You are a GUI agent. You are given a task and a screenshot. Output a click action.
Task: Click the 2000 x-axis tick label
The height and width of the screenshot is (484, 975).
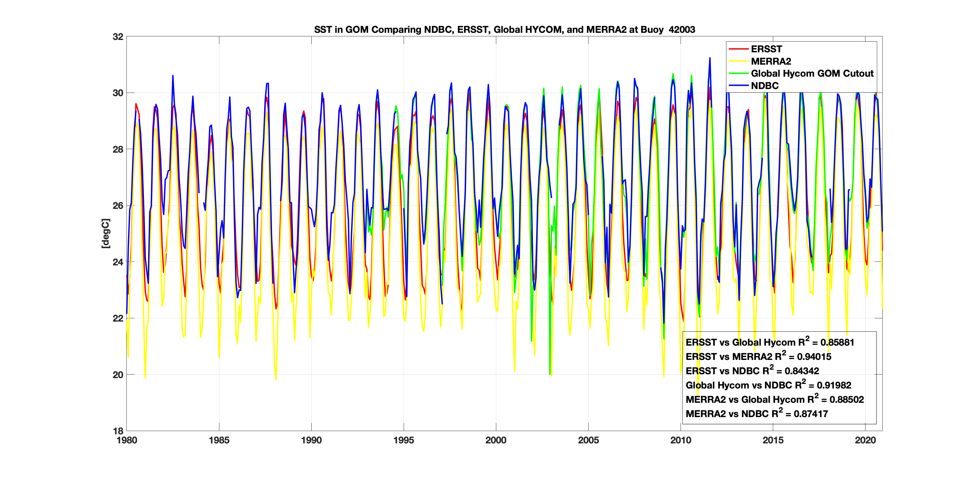(x=496, y=440)
